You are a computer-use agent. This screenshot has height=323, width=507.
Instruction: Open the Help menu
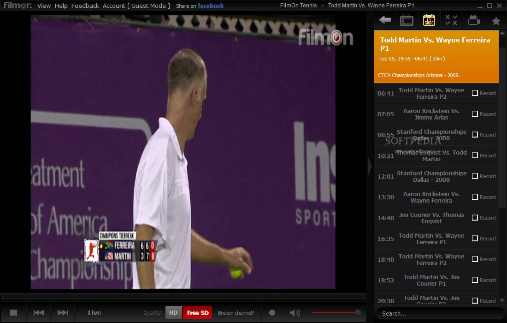point(61,6)
